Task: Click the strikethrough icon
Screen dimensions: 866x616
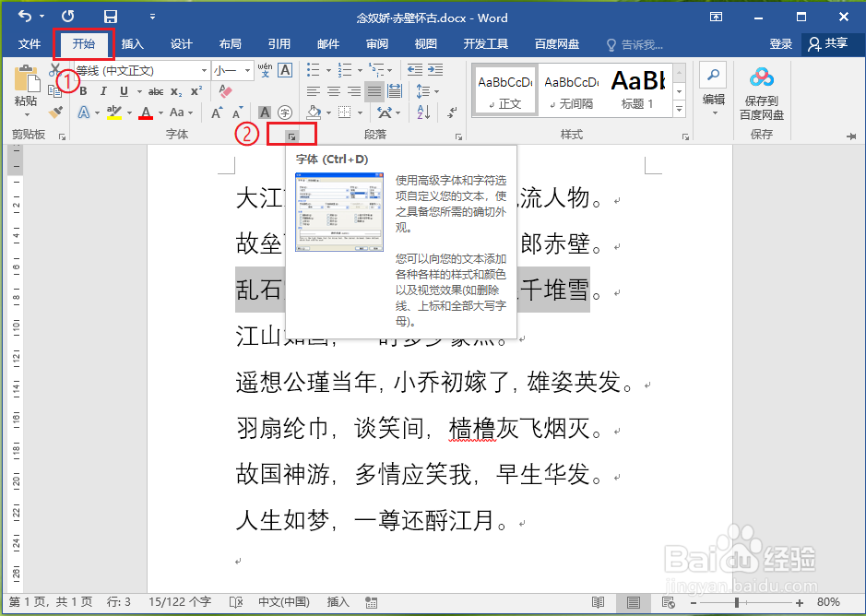Action: pos(157,90)
